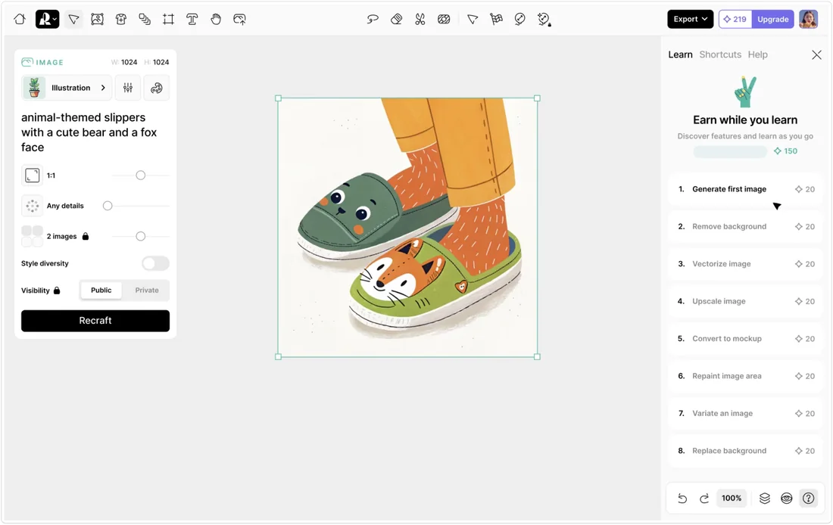Image resolution: width=833 pixels, height=525 pixels.
Task: Set visibility to Public
Action: [x=101, y=290]
